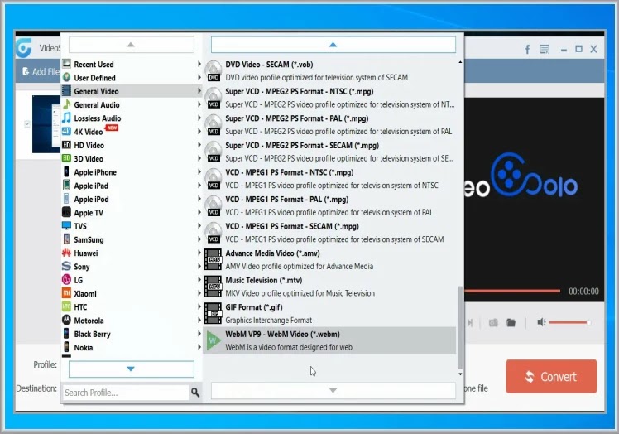The width and height of the screenshot is (619, 434).
Task: Open the snapshot folder icon
Action: (511, 322)
